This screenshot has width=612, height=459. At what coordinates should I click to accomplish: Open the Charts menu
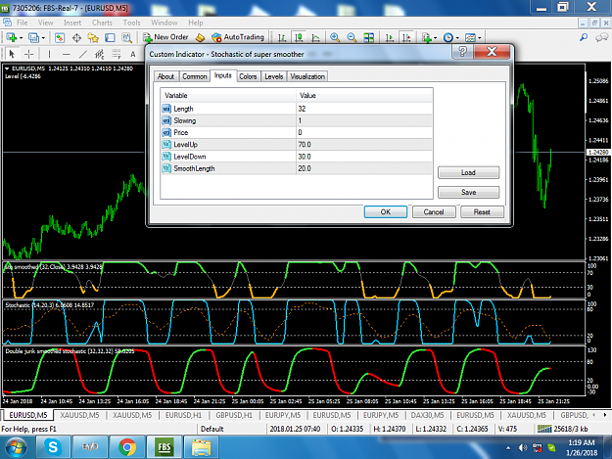coord(102,23)
